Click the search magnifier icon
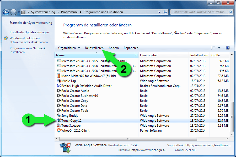 (x=230, y=12)
